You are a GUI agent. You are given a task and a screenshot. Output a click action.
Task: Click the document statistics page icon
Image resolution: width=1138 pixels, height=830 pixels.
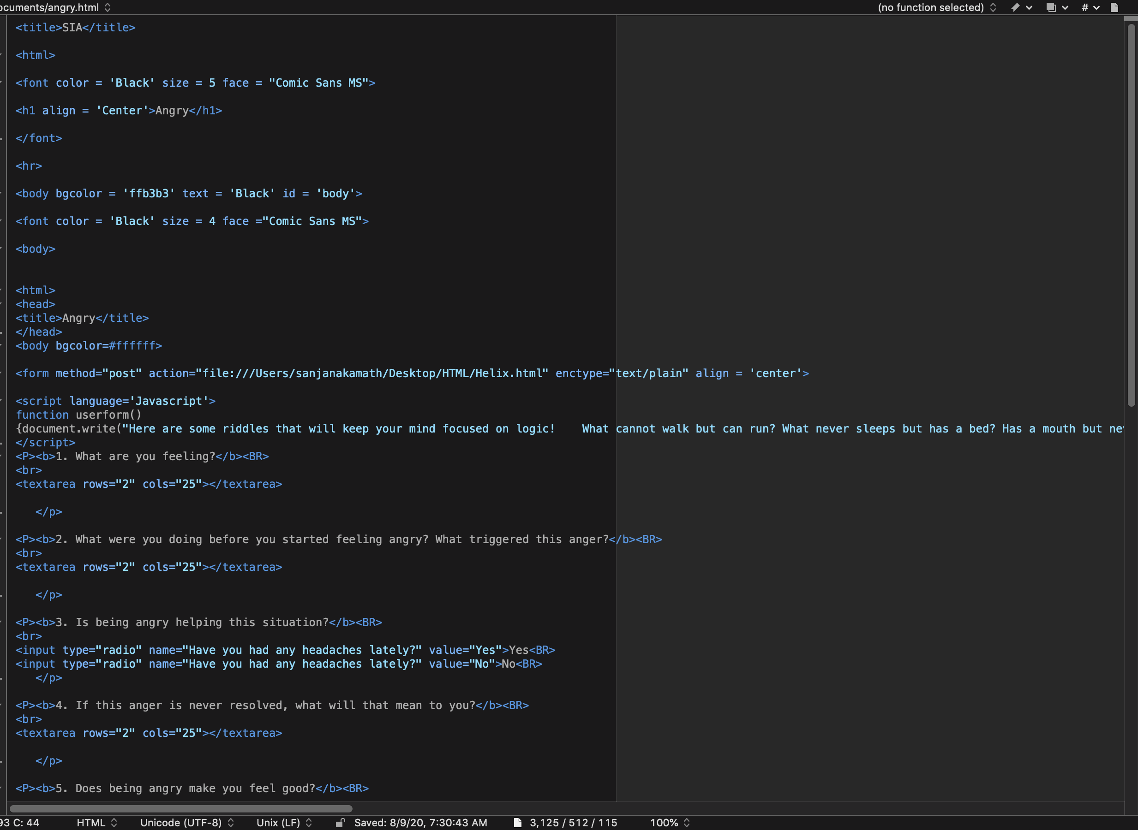pos(517,823)
